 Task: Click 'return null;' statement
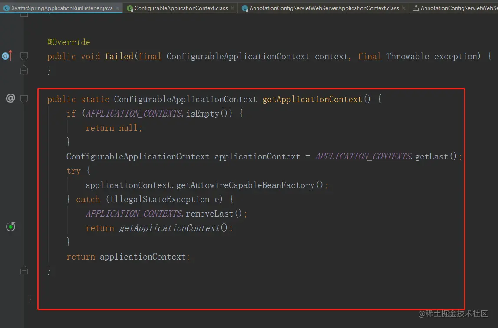[x=114, y=128]
